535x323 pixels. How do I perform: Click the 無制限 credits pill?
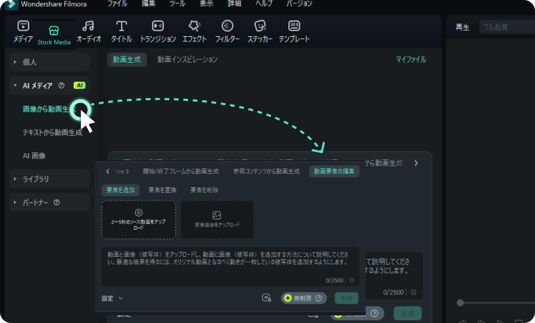pyautogui.click(x=304, y=298)
